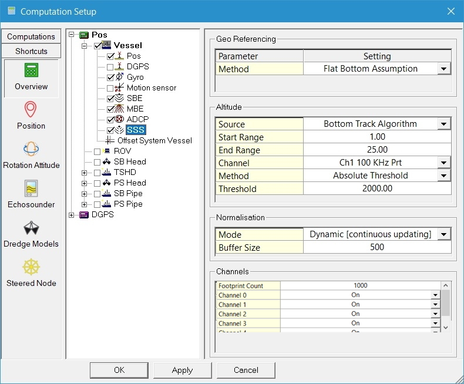Open the Overview calculator icon
Image resolution: width=464 pixels, height=384 pixels.
coord(31,71)
